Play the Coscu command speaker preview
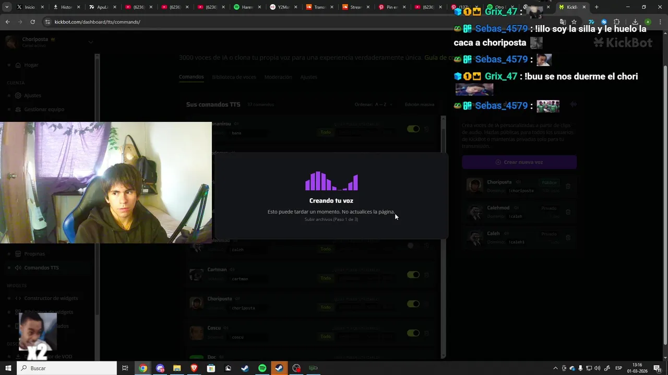668x375 pixels. tap(226, 328)
